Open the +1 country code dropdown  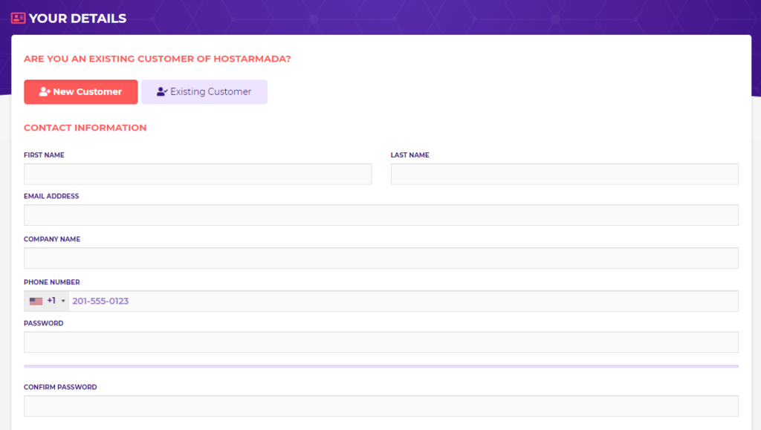point(47,301)
